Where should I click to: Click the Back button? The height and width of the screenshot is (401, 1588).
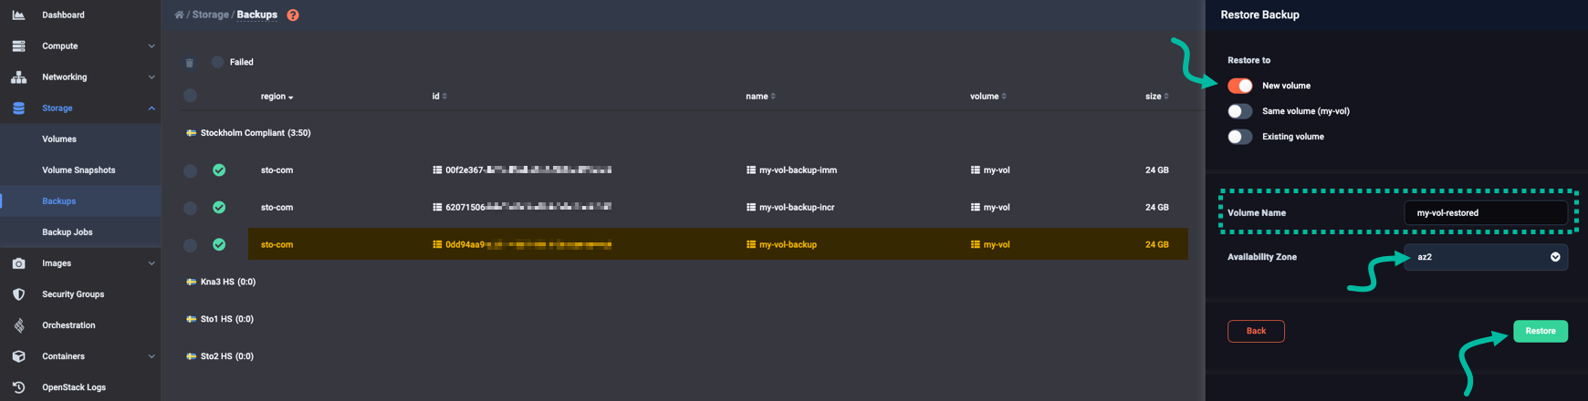pyautogui.click(x=1256, y=331)
